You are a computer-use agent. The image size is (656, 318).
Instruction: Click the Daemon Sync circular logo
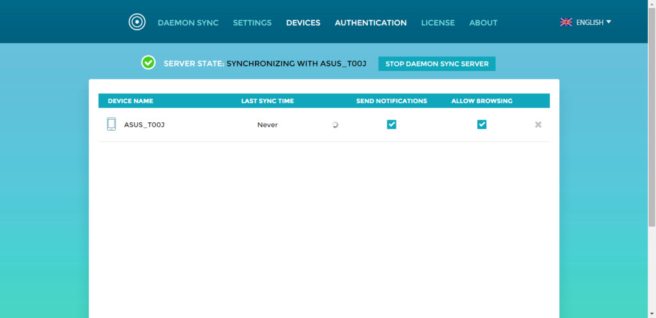coord(137,22)
